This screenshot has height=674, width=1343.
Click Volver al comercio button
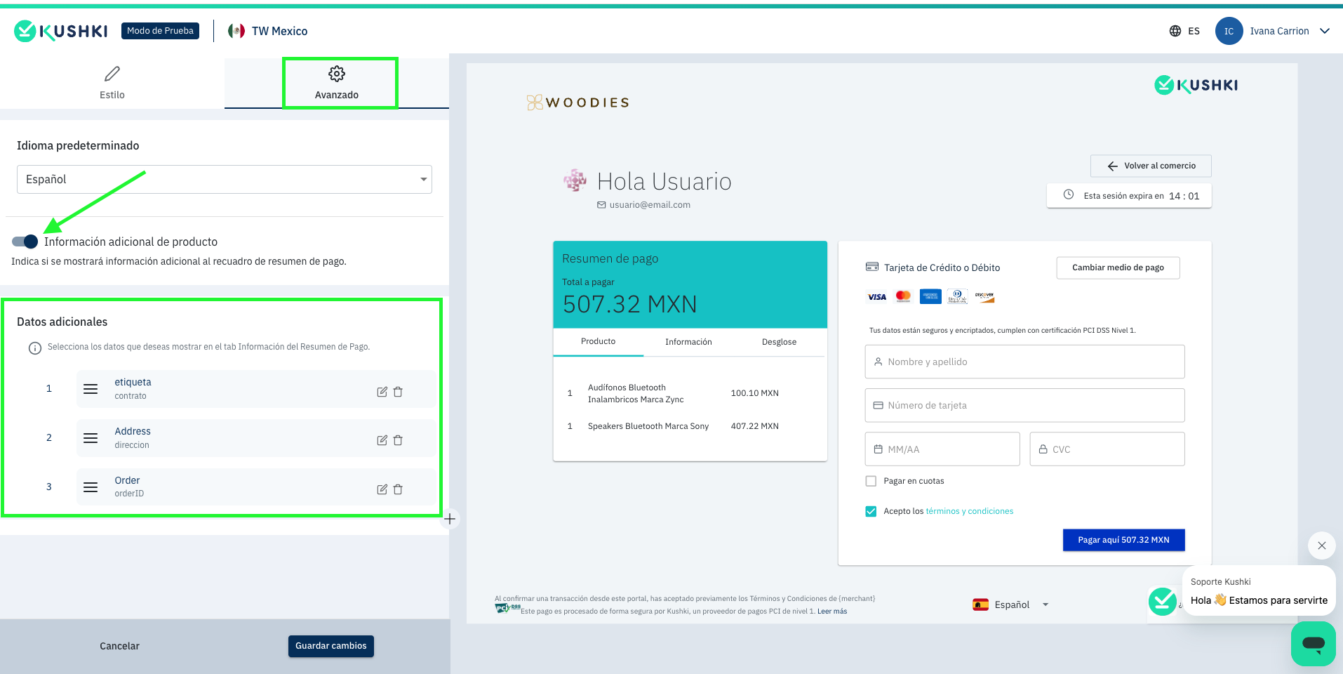[1151, 166]
